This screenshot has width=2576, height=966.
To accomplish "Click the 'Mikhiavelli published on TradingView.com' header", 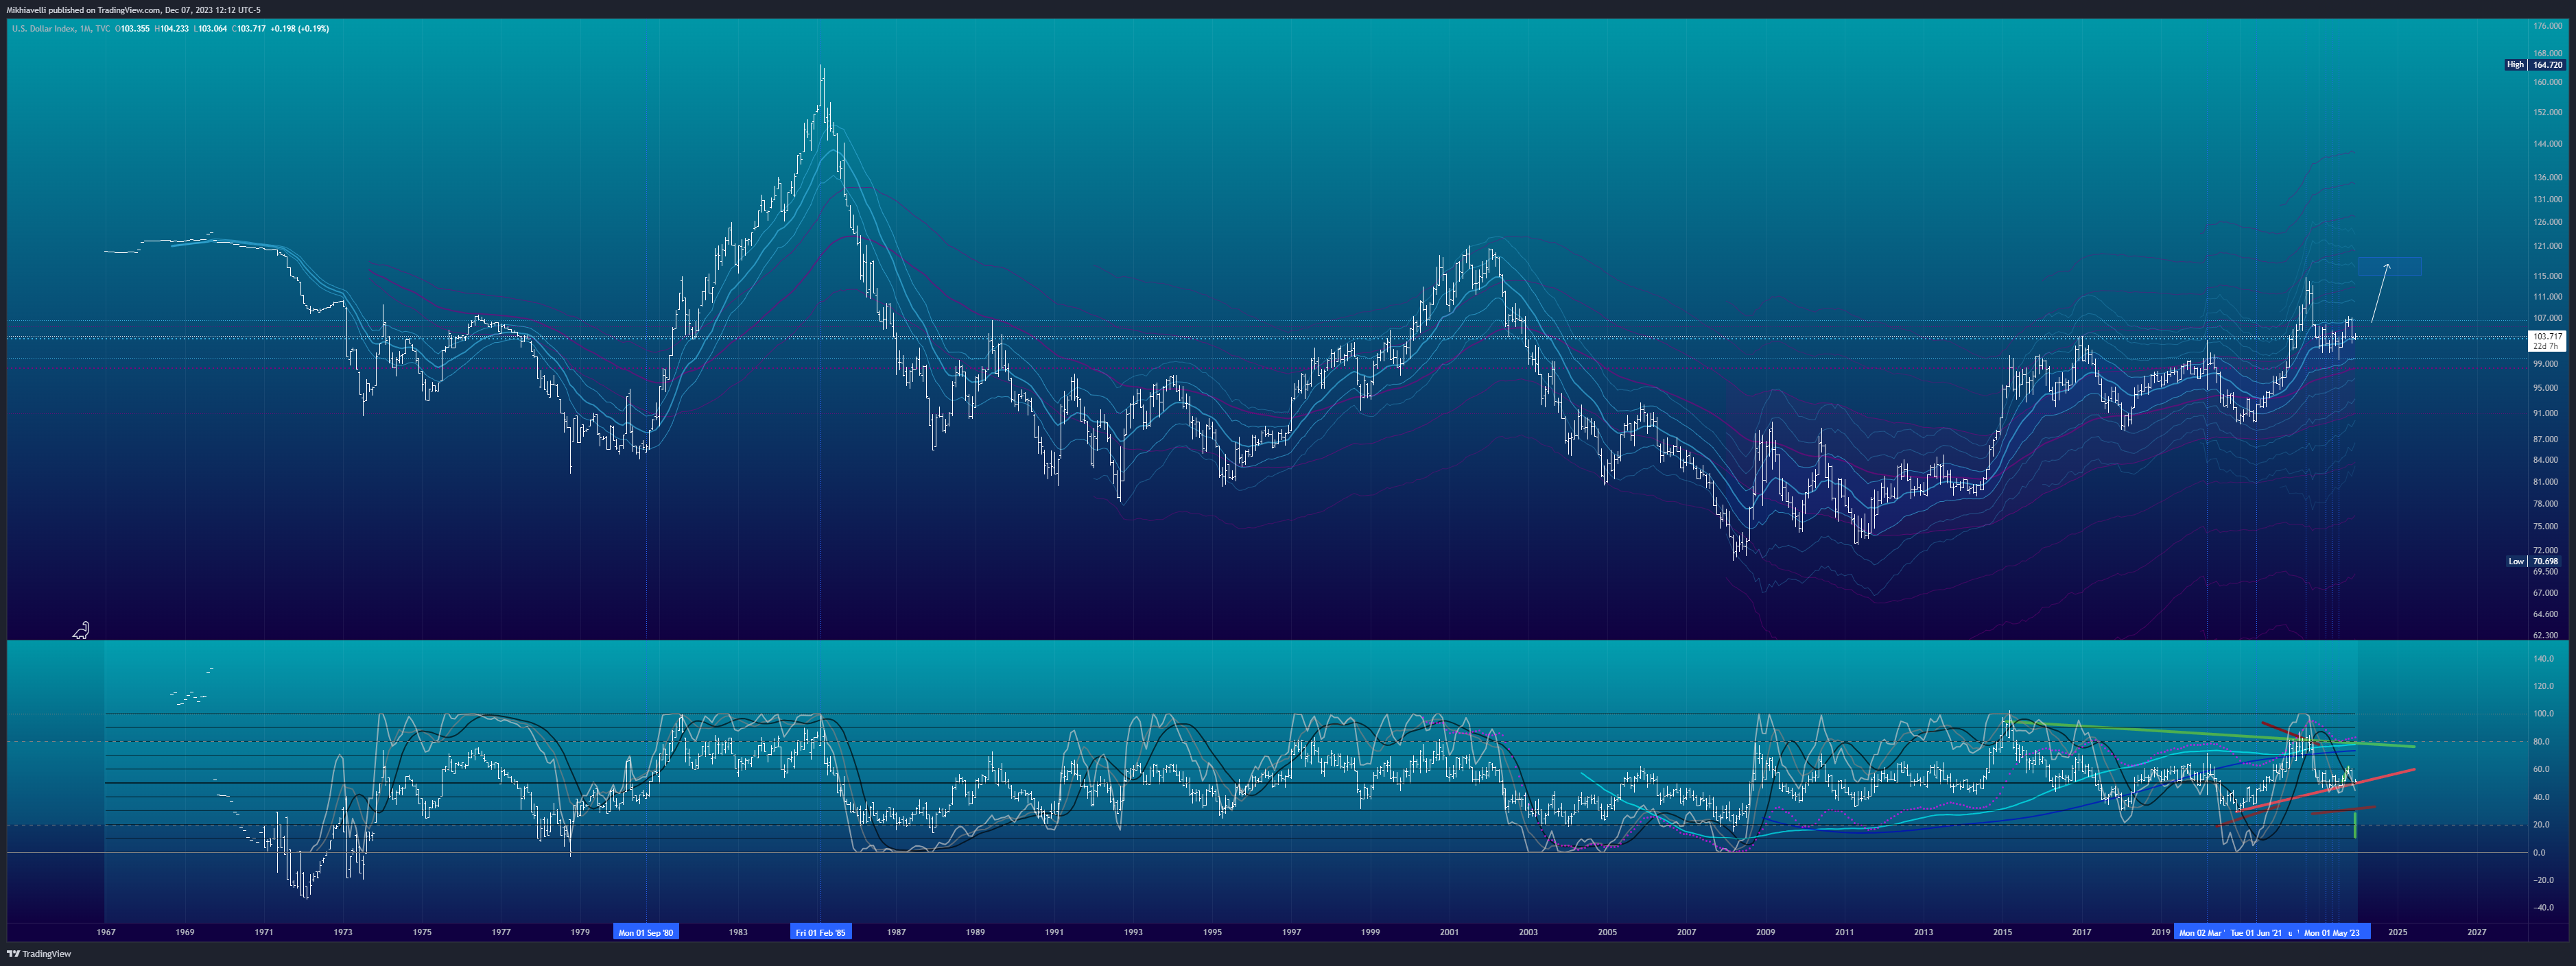I will pos(83,10).
